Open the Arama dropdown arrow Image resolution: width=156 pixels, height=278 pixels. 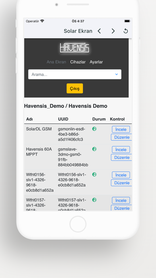point(117,74)
